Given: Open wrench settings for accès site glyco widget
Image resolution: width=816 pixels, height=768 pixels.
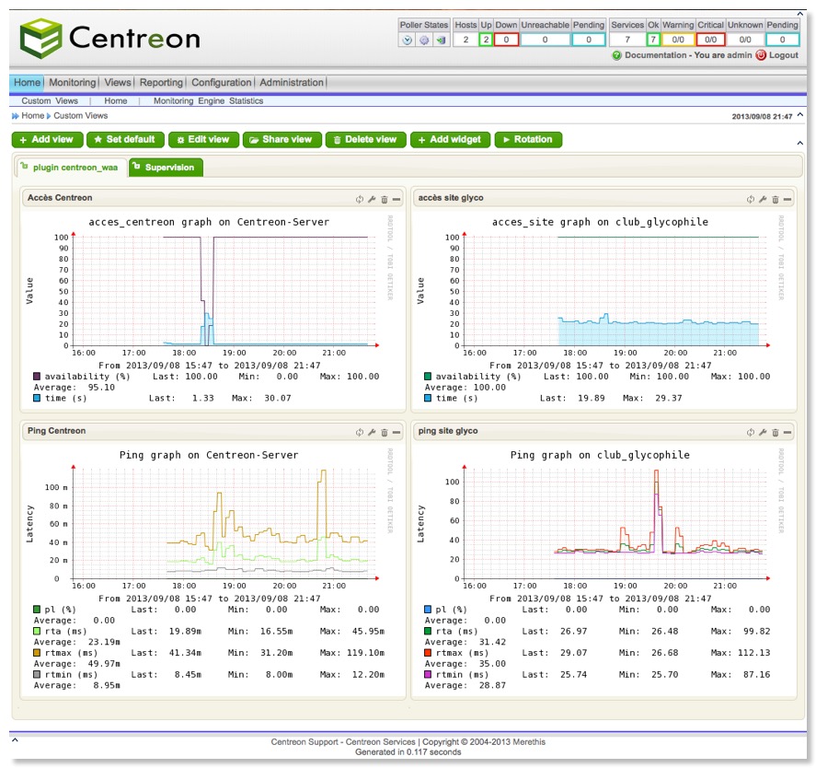Looking at the screenshot, I should tap(763, 199).
